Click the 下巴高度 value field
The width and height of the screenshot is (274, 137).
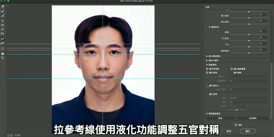pyautogui.click(x=263, y=37)
